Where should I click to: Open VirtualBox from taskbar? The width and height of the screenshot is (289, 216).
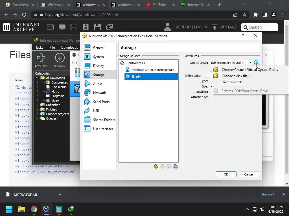[46, 209]
